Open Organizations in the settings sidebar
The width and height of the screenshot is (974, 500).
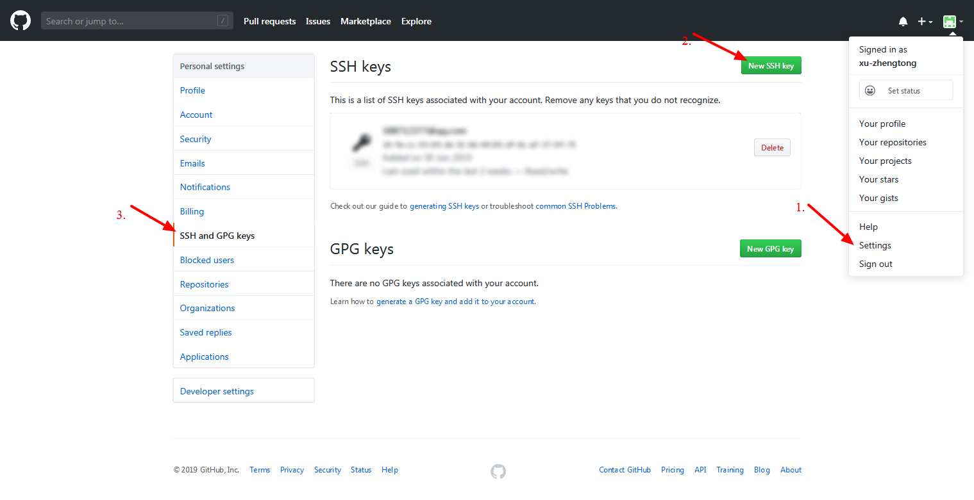pyautogui.click(x=244, y=308)
